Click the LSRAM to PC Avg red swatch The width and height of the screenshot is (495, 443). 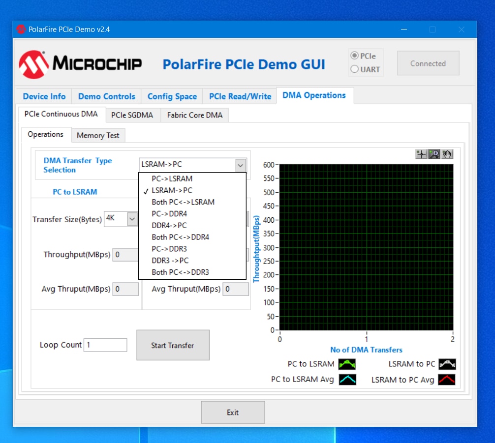(x=447, y=380)
